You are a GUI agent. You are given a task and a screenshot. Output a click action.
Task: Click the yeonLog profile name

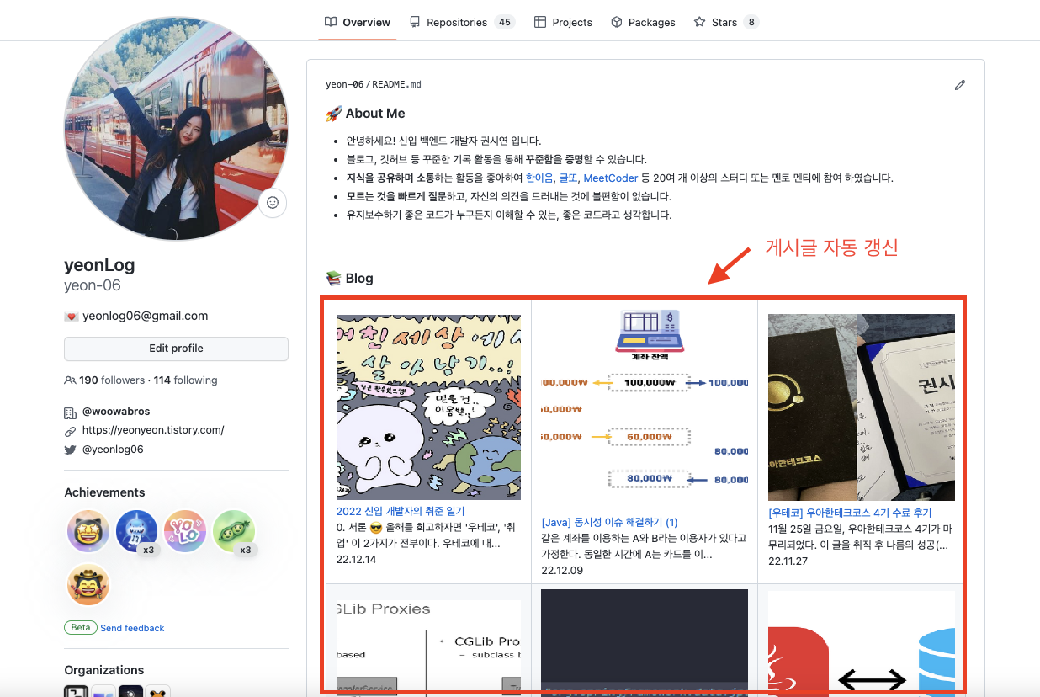[x=99, y=265]
